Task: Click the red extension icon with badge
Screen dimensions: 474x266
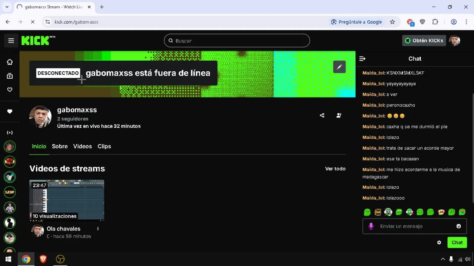Action: [410, 22]
